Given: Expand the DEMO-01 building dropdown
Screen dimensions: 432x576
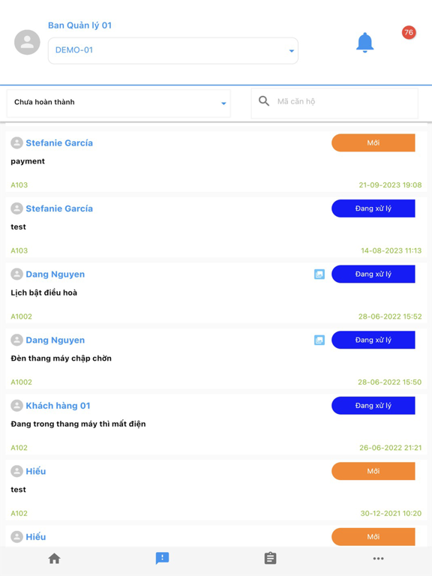Looking at the screenshot, I should (x=173, y=51).
